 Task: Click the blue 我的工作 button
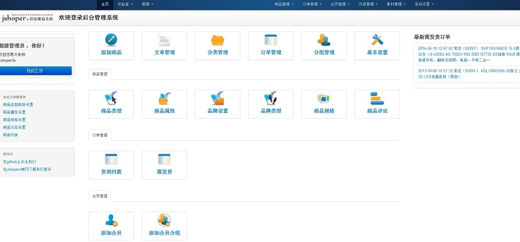pos(35,71)
